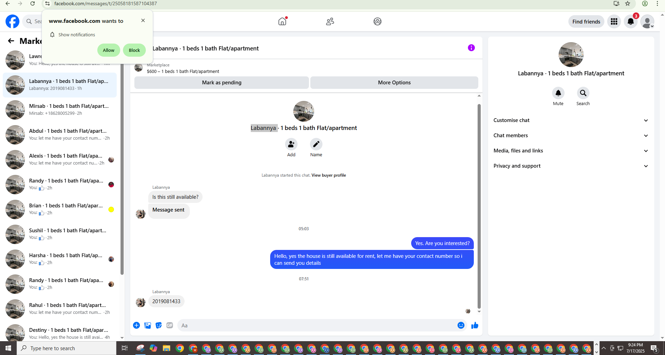This screenshot has width=665, height=355.
Task: Expand Privacy and support section
Action: 571,166
